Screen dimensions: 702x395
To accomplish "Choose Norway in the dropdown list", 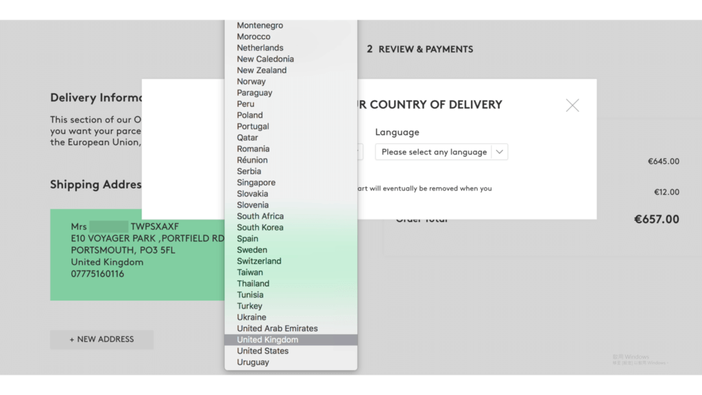I will click(x=291, y=82).
